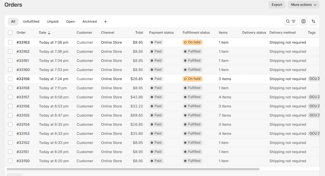Image resolution: width=325 pixels, height=176 pixels.
Task: Expand items list for order #33159
Action: (225, 79)
